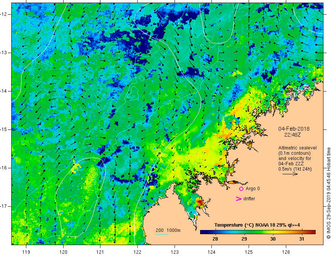Viewport: 331px width, 256px height.
Task: Click longitude axis label 119
Action: pos(26,252)
